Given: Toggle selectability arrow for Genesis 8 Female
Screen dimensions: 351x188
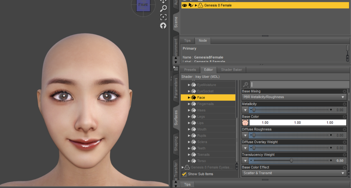Looking at the screenshot, I should point(191,5).
